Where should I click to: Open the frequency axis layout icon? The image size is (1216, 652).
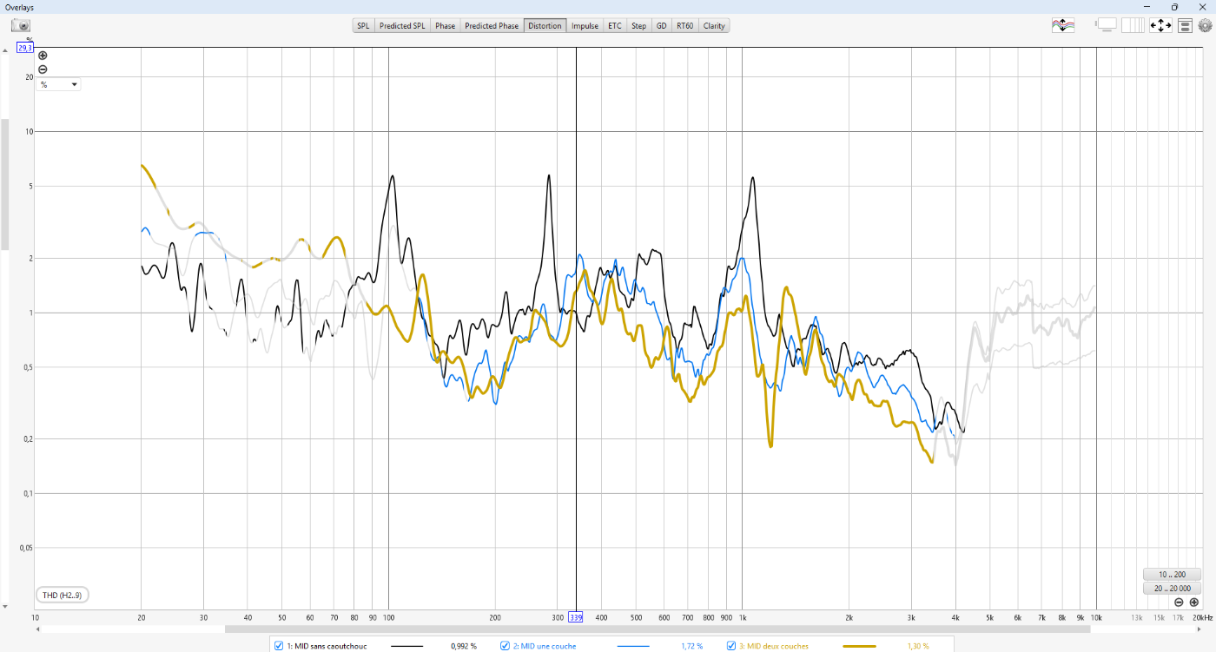1133,26
